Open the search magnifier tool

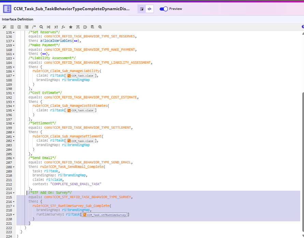pos(41,27)
